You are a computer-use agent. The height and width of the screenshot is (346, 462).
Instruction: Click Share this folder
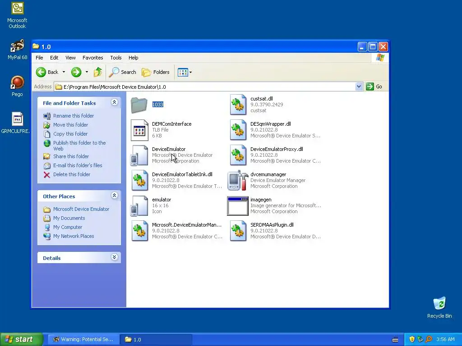(x=71, y=156)
